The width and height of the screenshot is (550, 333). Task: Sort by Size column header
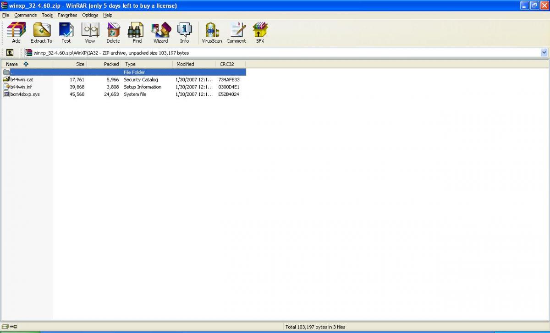click(x=69, y=64)
